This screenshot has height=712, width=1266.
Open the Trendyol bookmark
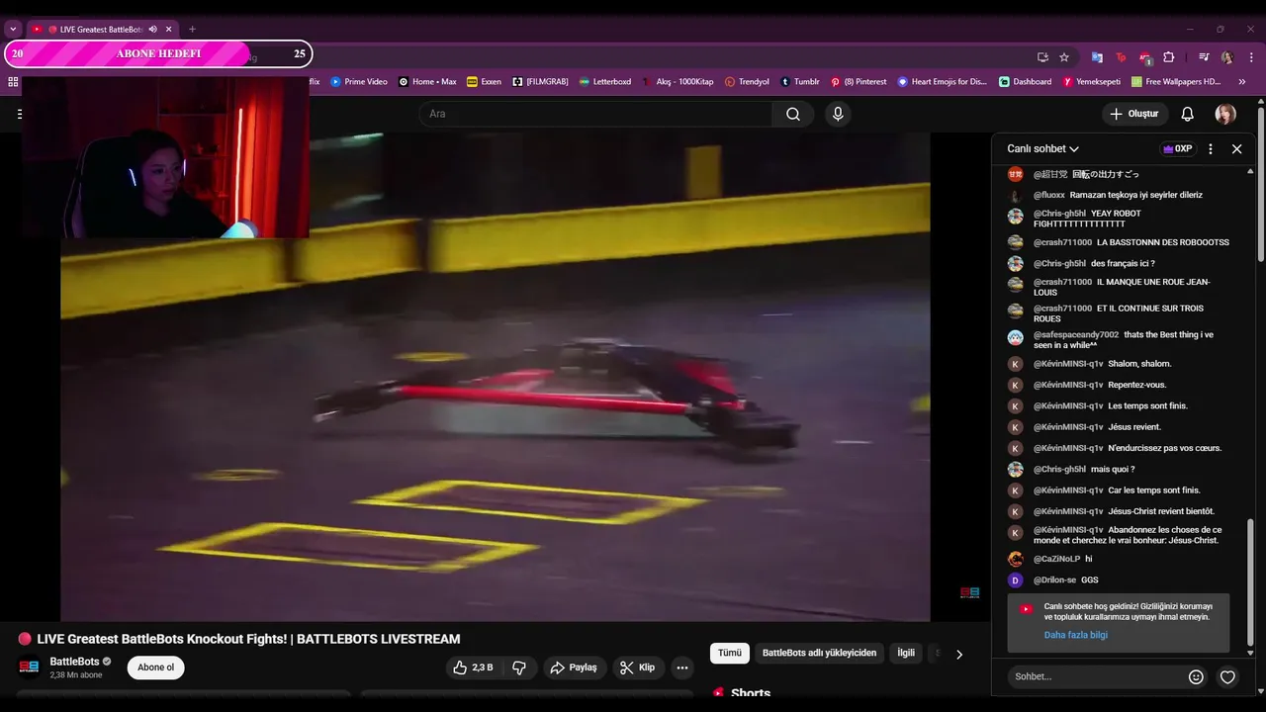click(x=746, y=82)
